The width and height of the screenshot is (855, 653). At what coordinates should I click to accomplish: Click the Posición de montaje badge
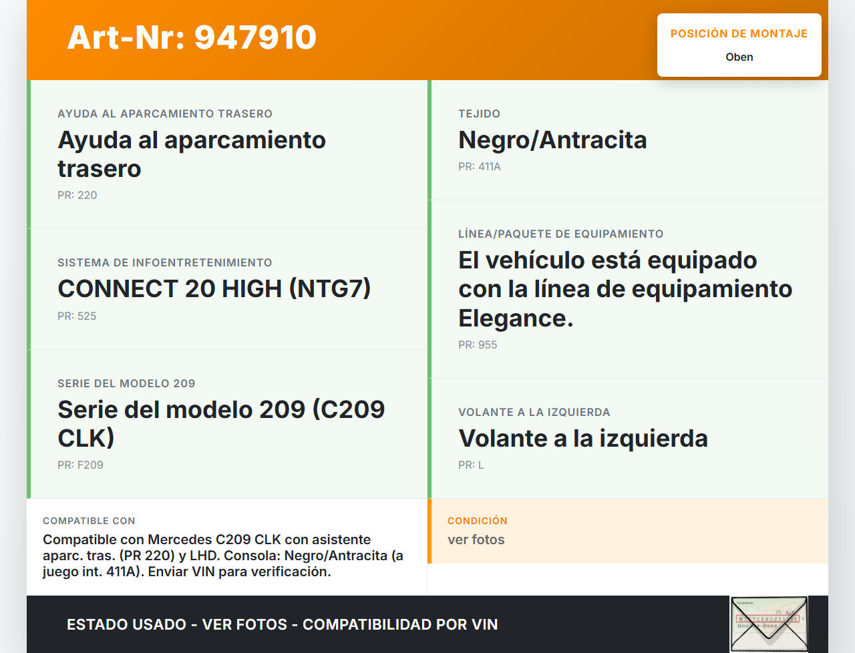point(739,45)
